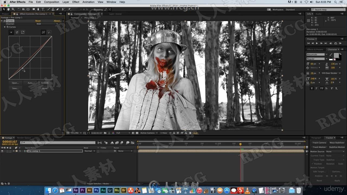Open the 1 View layout dropdown
This screenshot has width=347, height=195.
click(x=165, y=133)
